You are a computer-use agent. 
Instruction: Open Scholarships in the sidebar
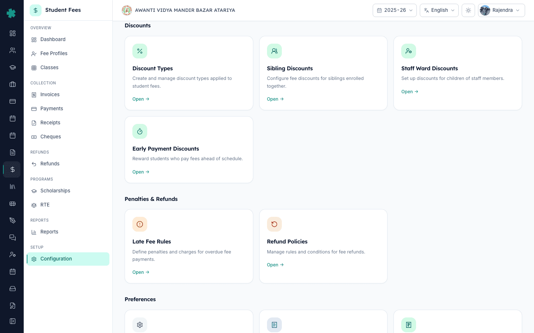pos(68,191)
